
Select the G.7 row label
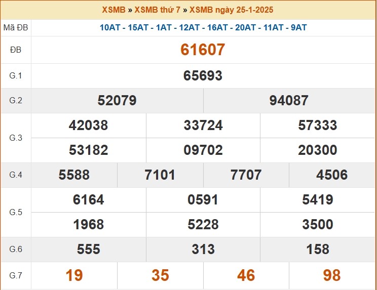[16, 275]
